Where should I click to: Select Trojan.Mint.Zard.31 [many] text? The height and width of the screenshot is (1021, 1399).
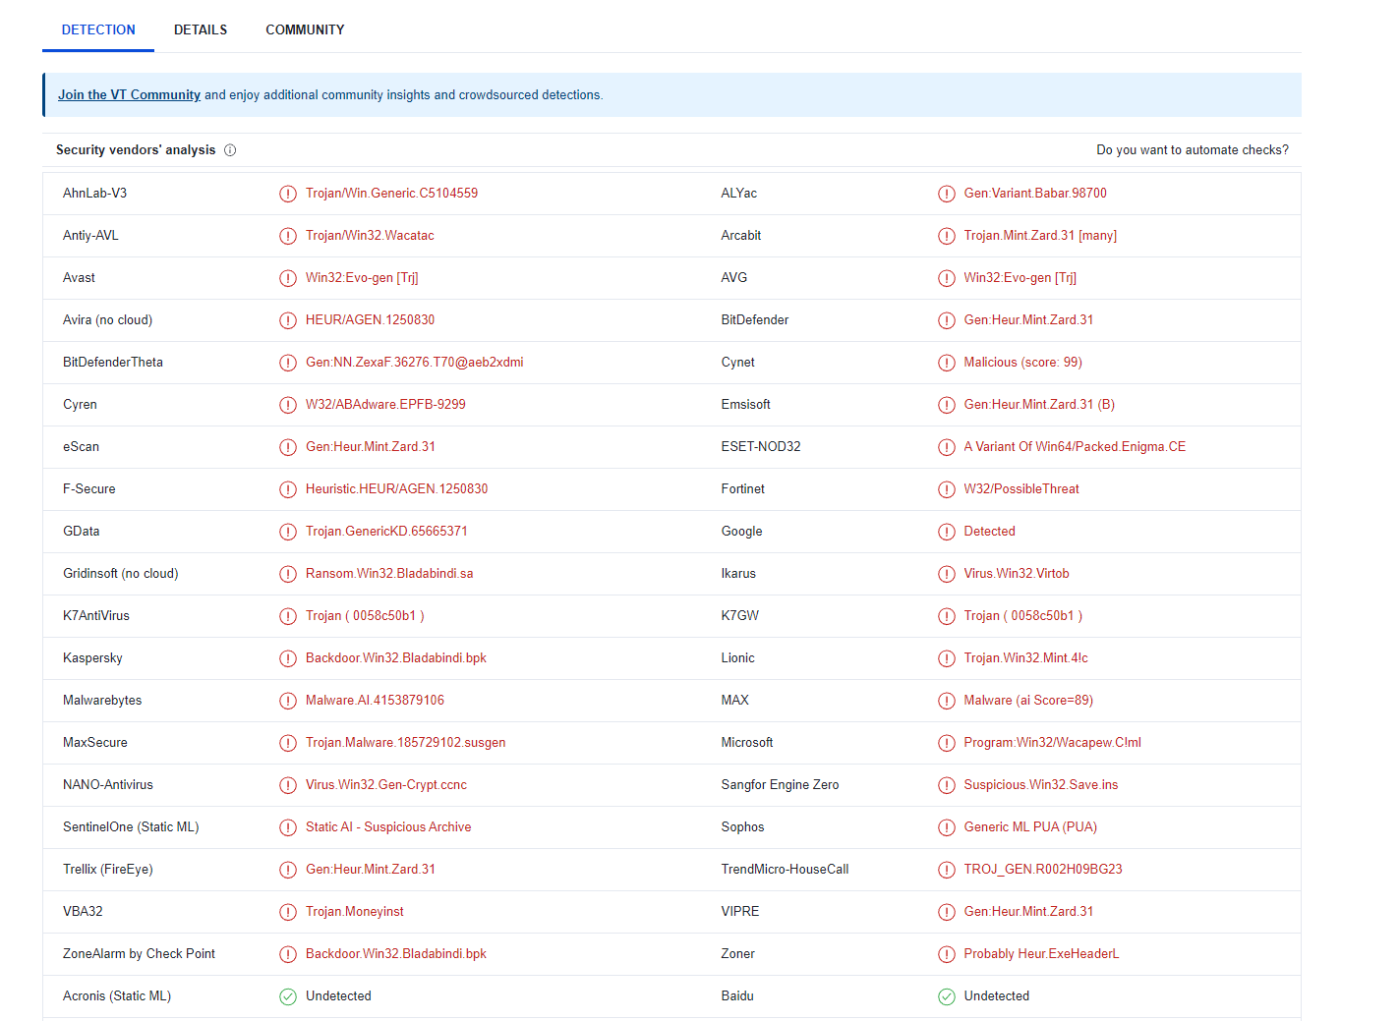(1040, 236)
